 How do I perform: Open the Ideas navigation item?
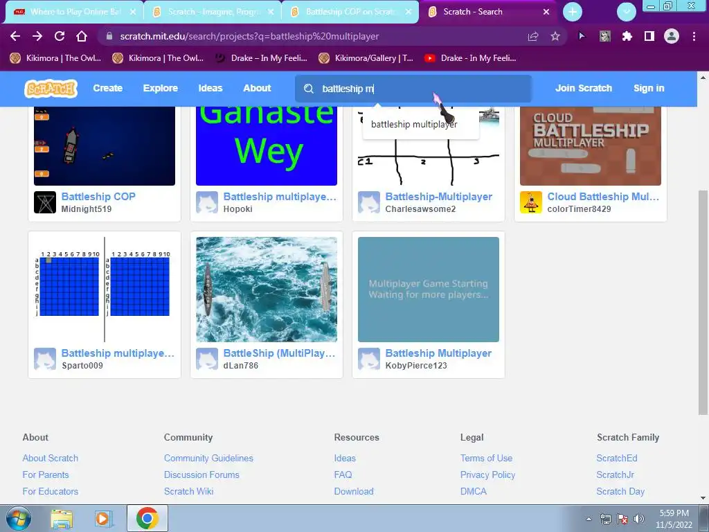tap(210, 88)
